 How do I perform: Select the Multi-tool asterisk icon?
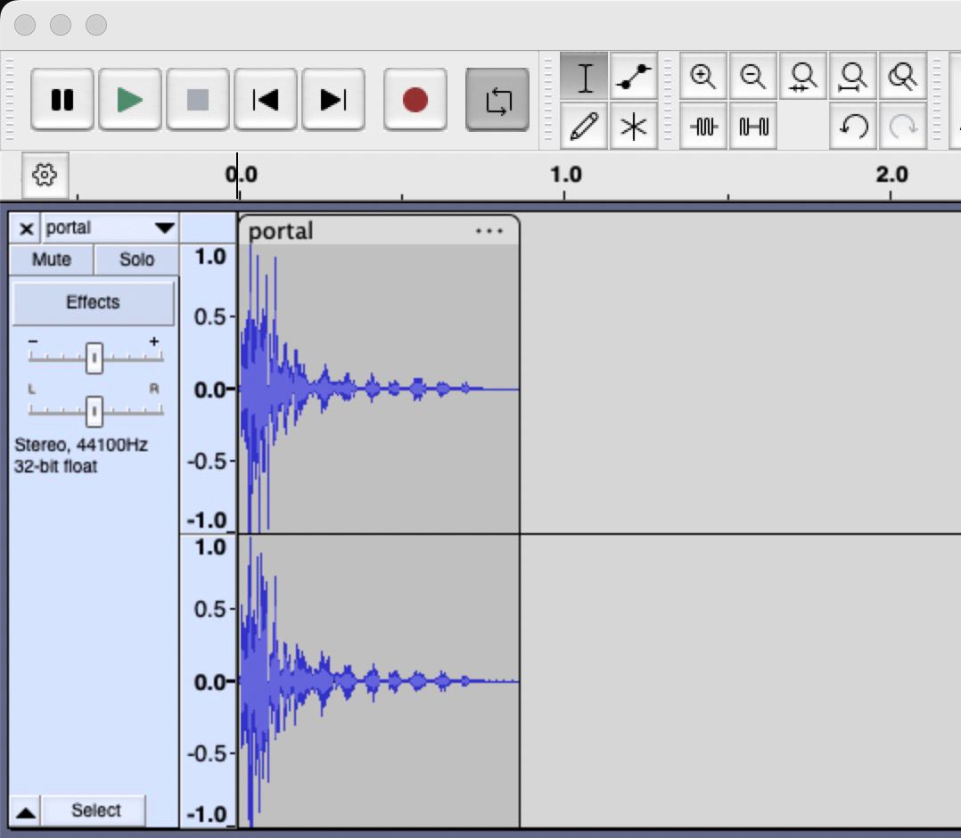point(634,127)
